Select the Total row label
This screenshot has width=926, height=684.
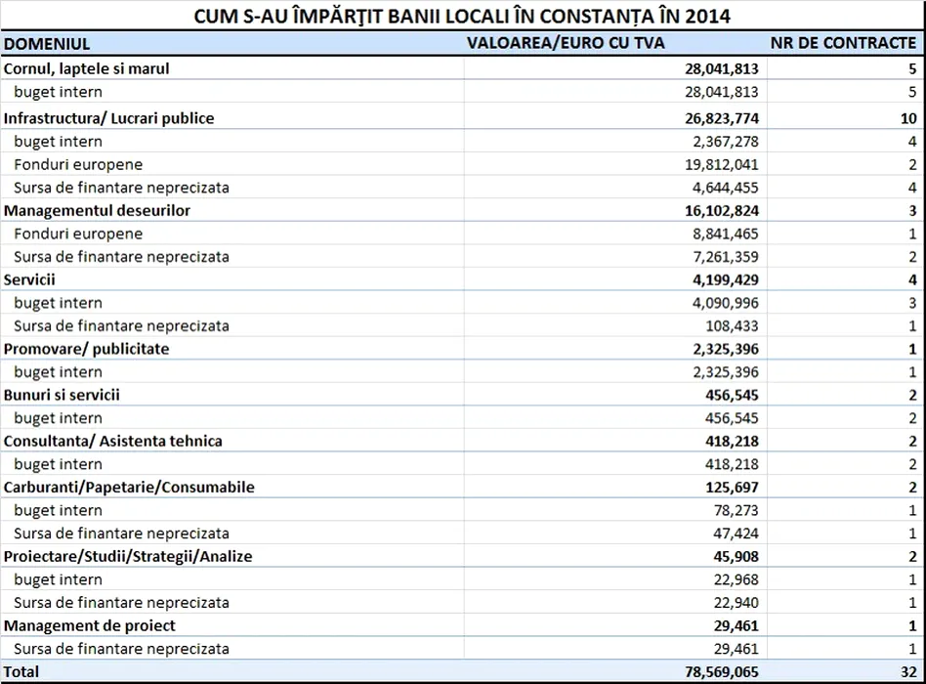coord(22,672)
